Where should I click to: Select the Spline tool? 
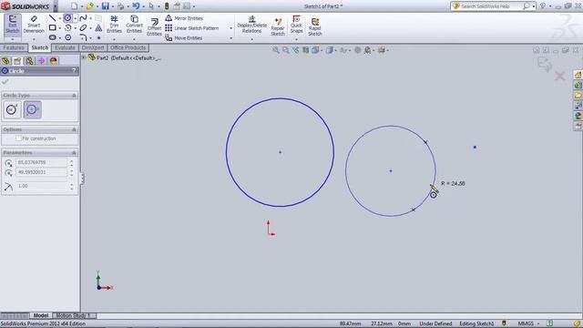83,18
